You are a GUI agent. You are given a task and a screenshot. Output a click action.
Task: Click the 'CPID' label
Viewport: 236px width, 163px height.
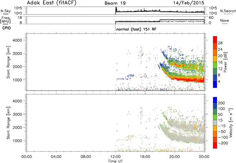[6, 28]
